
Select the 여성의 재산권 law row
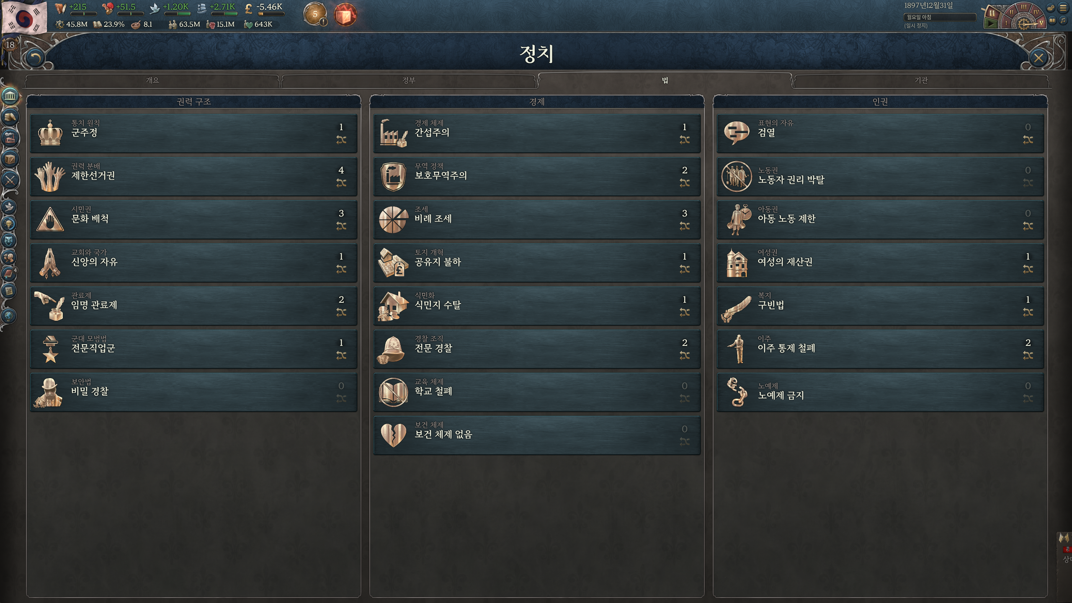tap(880, 263)
